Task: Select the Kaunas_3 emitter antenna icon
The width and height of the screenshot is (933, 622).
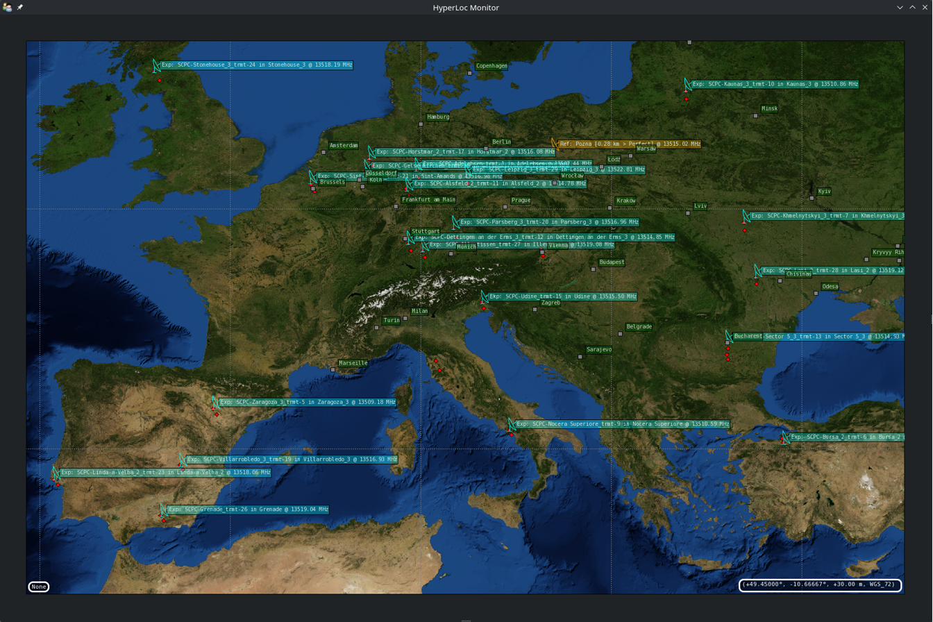Action: (x=687, y=85)
